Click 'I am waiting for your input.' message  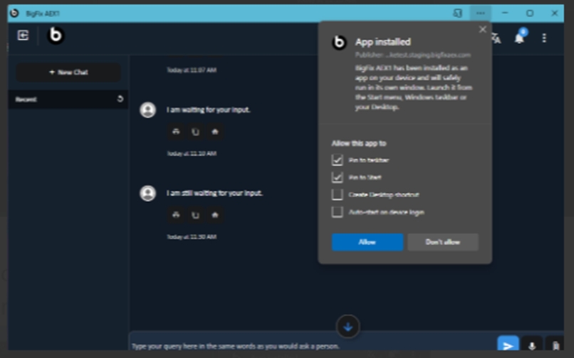tap(208, 110)
